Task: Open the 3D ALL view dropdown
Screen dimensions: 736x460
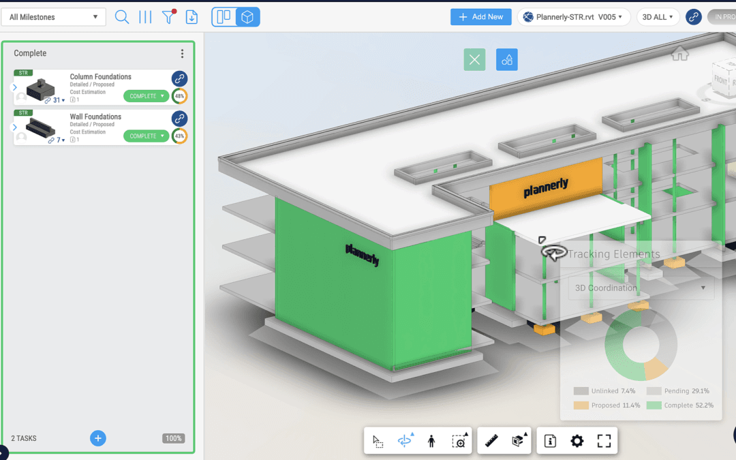Action: tap(658, 17)
